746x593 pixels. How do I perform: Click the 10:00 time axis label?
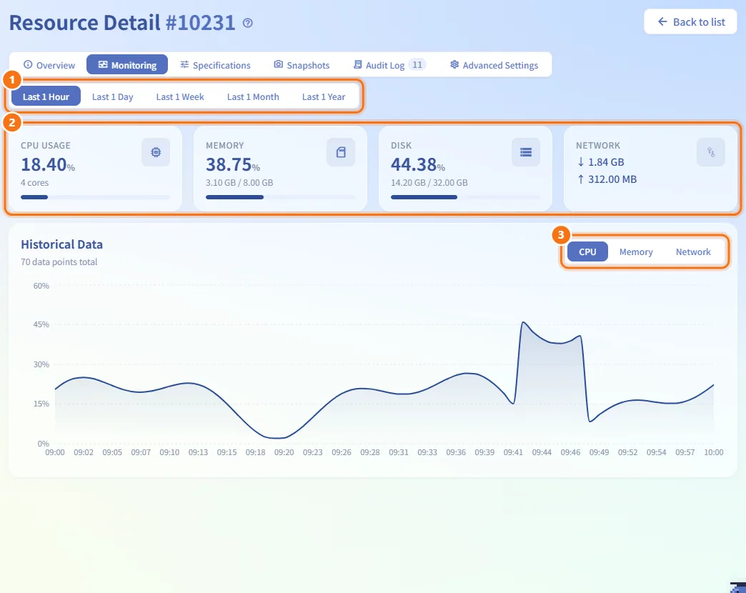[x=713, y=452]
